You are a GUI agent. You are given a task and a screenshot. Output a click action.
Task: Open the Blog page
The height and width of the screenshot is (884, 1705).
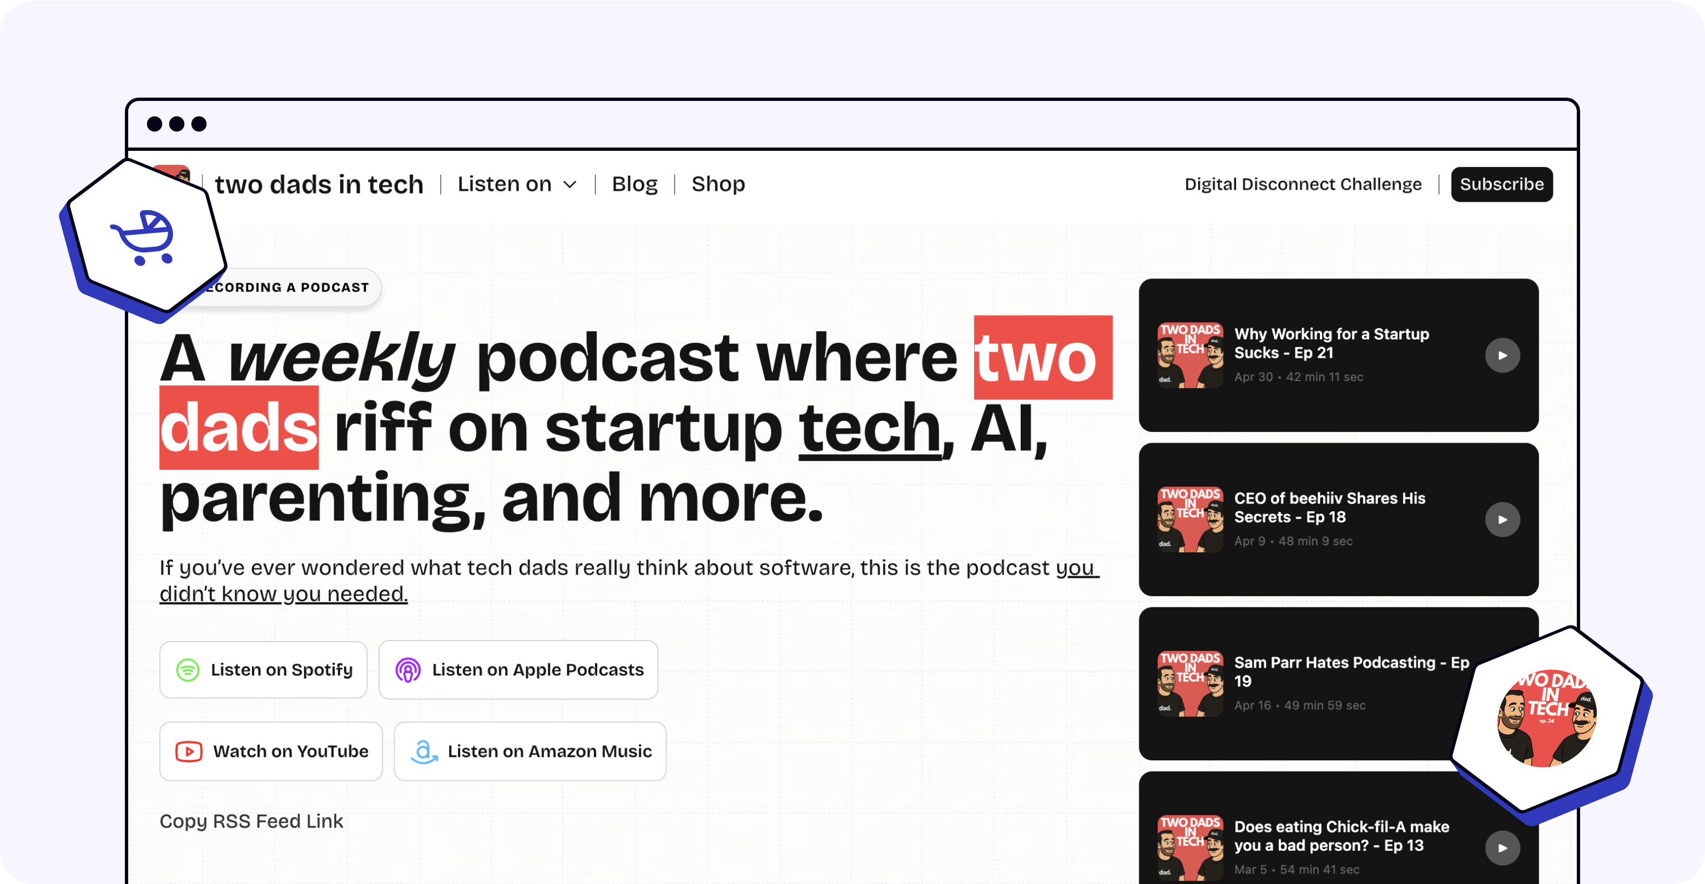coord(634,184)
